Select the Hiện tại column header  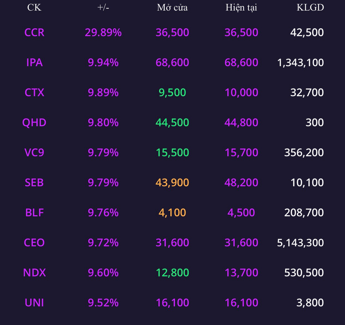tap(241, 7)
